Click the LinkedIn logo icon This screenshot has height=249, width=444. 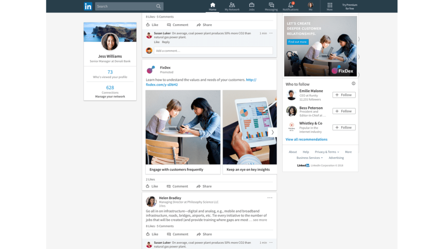point(88,6)
